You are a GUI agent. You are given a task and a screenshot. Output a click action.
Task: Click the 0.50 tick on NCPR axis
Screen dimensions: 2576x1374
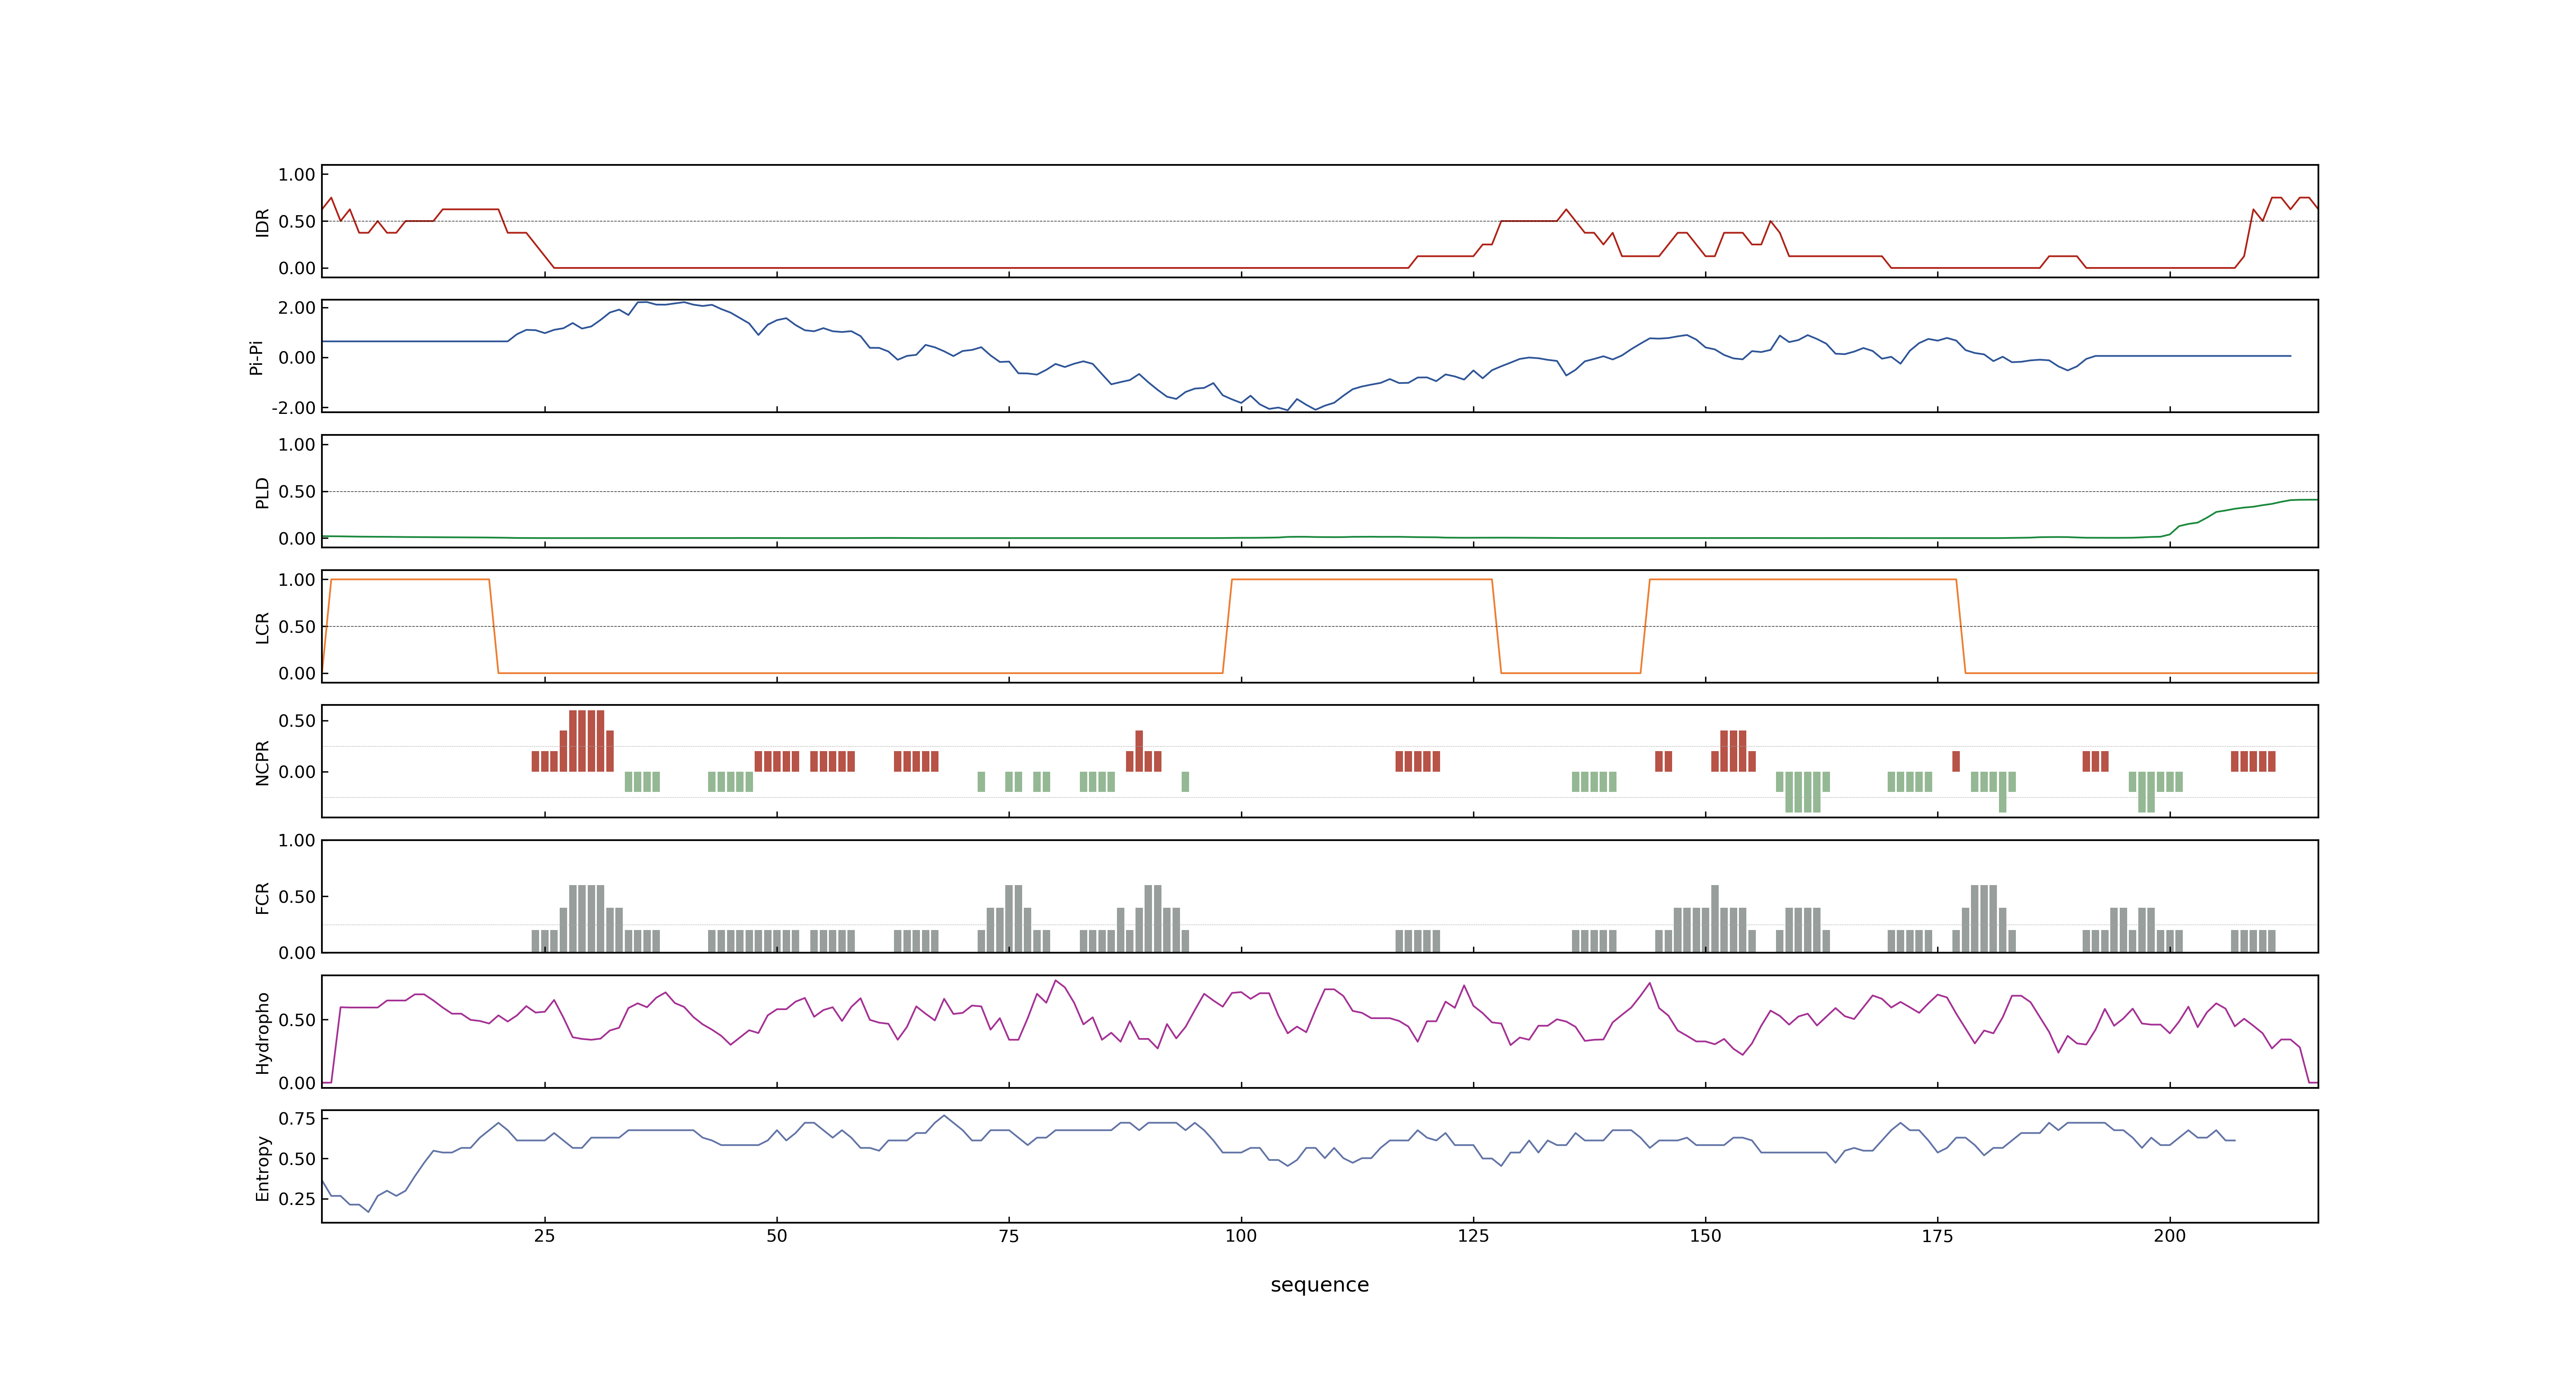pos(297,721)
